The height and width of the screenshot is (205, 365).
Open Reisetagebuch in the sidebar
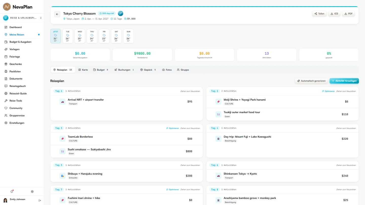22,86
